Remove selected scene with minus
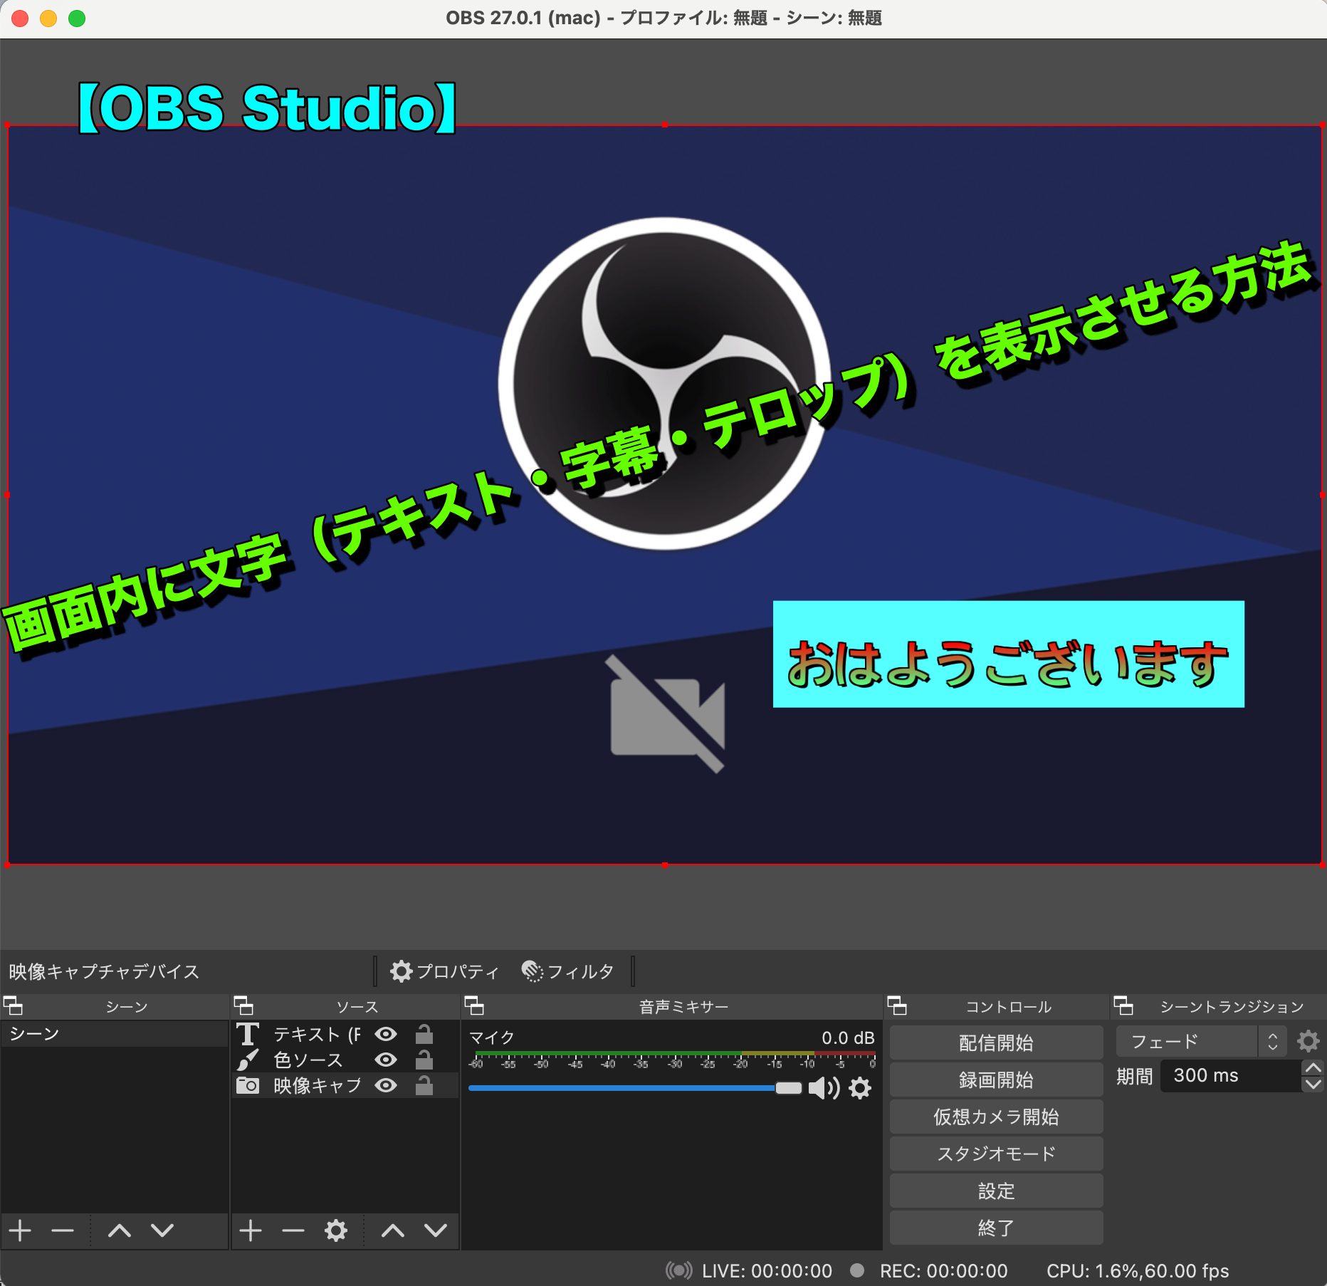Viewport: 1327px width, 1286px height. [x=63, y=1230]
